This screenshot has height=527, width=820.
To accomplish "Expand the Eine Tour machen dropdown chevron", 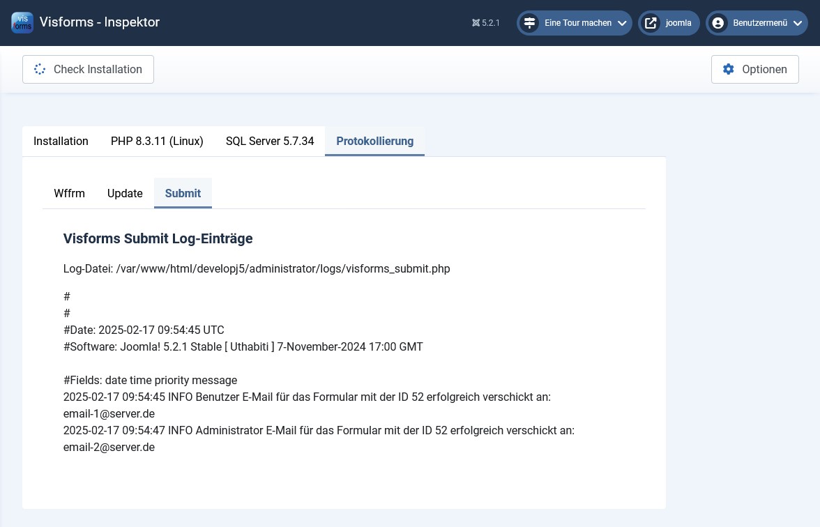I will pos(622,23).
